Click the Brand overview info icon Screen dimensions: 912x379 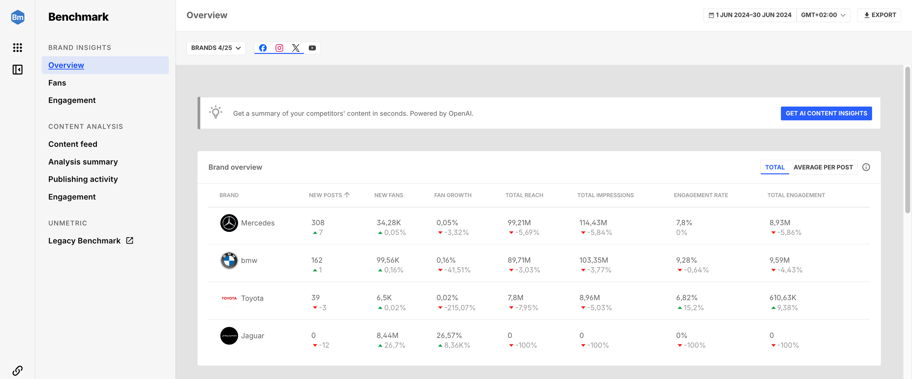[866, 167]
